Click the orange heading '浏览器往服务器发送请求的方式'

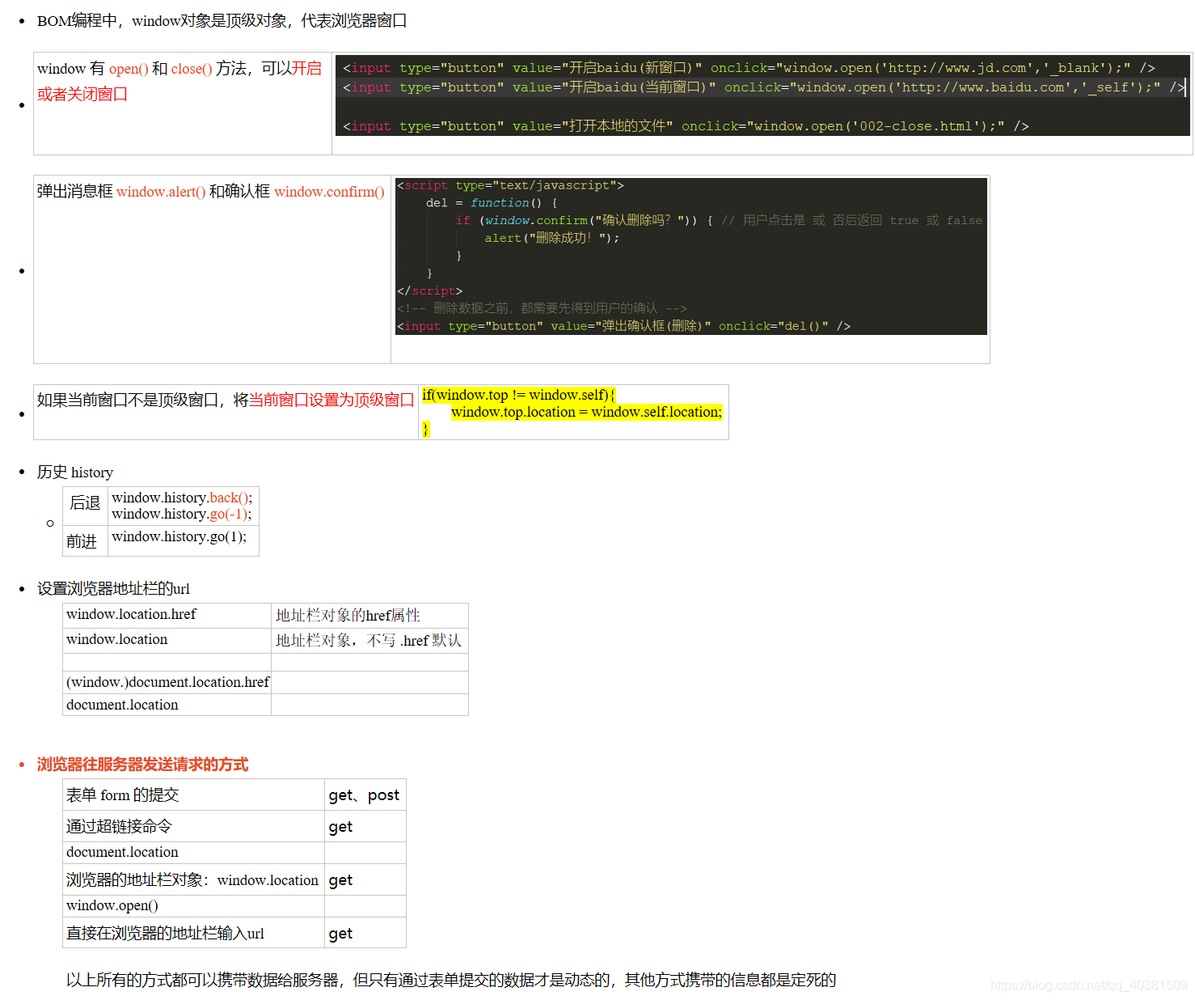pos(142,765)
